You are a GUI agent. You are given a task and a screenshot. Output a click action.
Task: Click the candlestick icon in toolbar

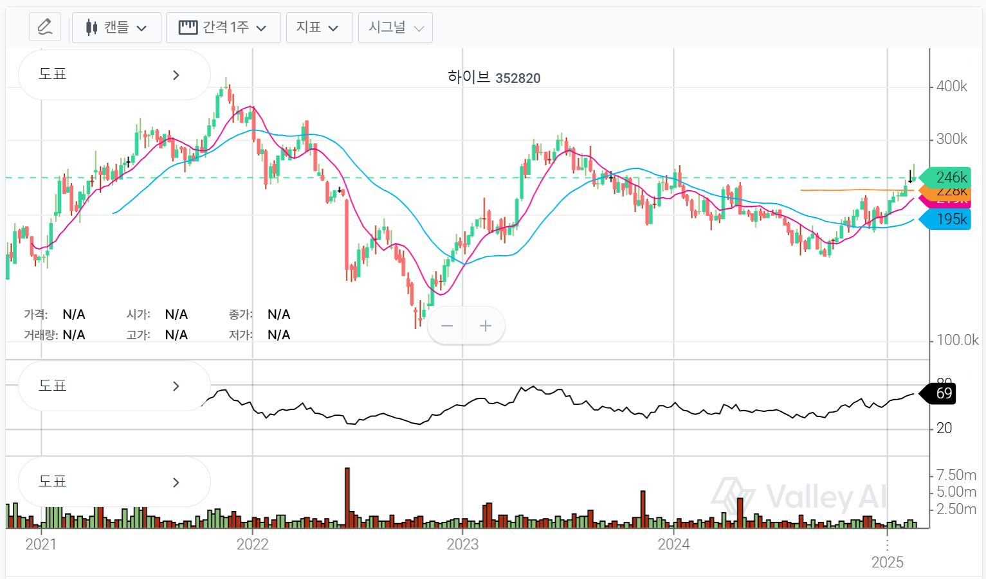pyautogui.click(x=91, y=28)
